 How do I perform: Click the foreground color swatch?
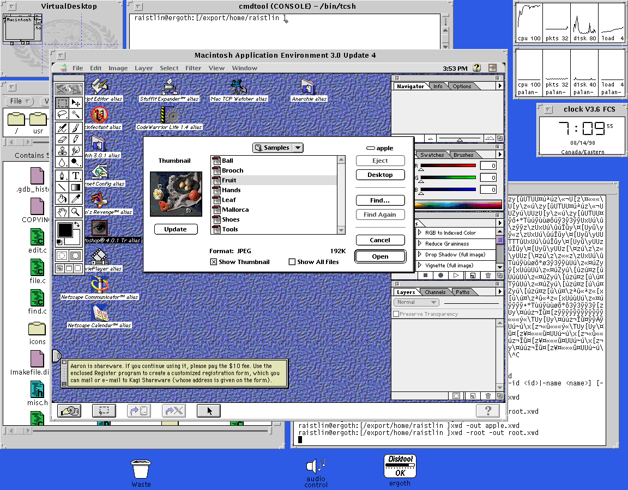(x=65, y=230)
